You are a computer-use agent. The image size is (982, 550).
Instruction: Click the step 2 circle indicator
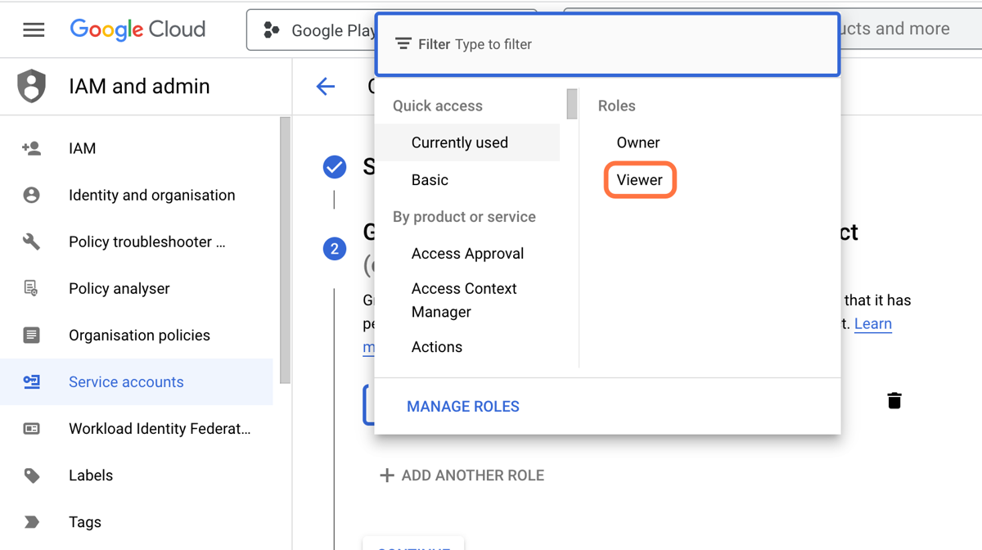[x=334, y=249]
